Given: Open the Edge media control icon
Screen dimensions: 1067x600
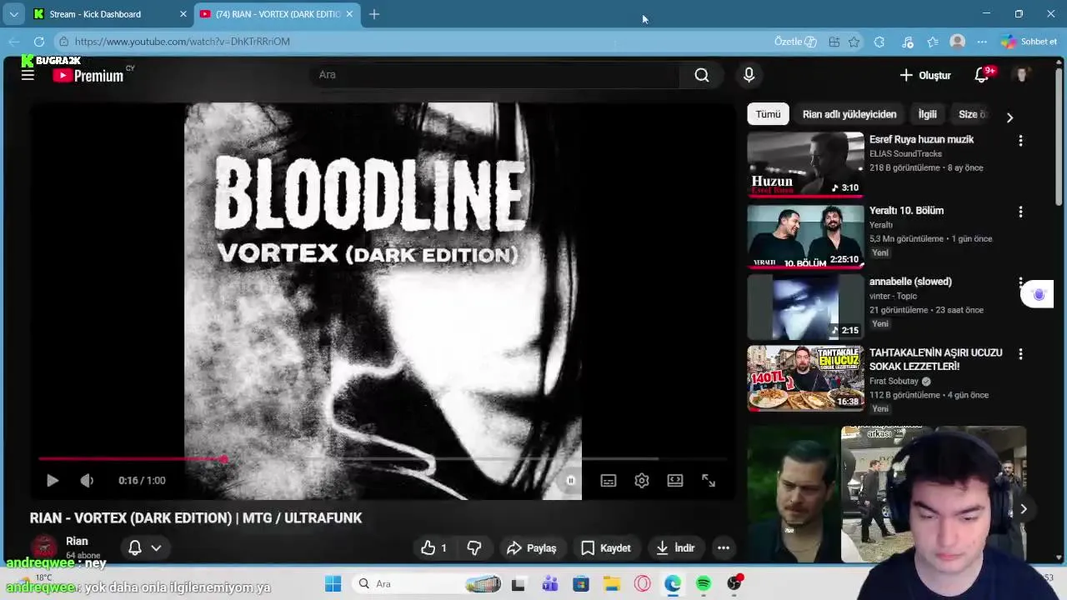Looking at the screenshot, I should pyautogui.click(x=908, y=41).
